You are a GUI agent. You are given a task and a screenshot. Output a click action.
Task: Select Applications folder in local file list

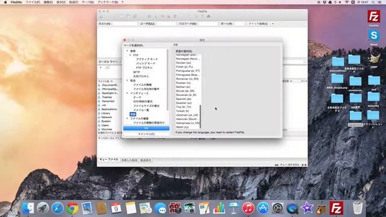point(109,109)
